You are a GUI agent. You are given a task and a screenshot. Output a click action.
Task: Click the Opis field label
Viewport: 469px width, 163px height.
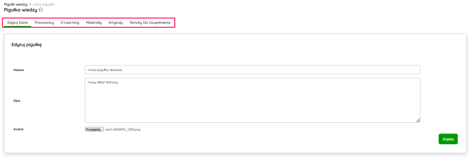[x=17, y=101]
